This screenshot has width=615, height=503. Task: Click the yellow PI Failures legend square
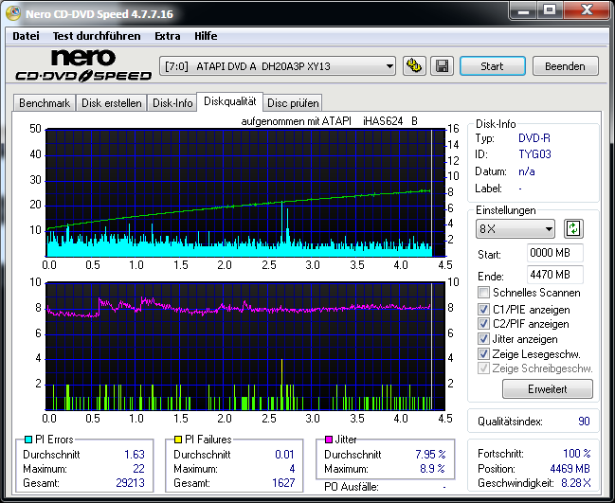tap(178, 440)
